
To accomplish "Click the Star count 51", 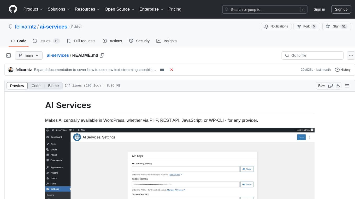I will coord(344,26).
